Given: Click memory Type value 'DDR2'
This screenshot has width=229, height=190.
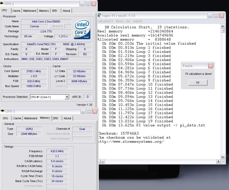Looking at the screenshot, I should click(29, 129).
